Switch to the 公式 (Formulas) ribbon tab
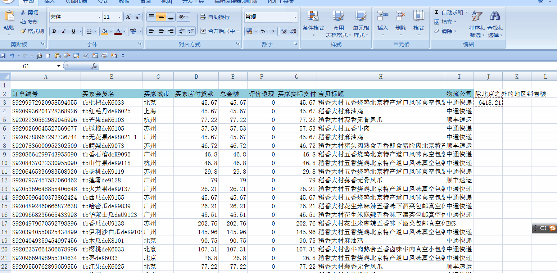This screenshot has height=273, width=557. click(103, 1)
